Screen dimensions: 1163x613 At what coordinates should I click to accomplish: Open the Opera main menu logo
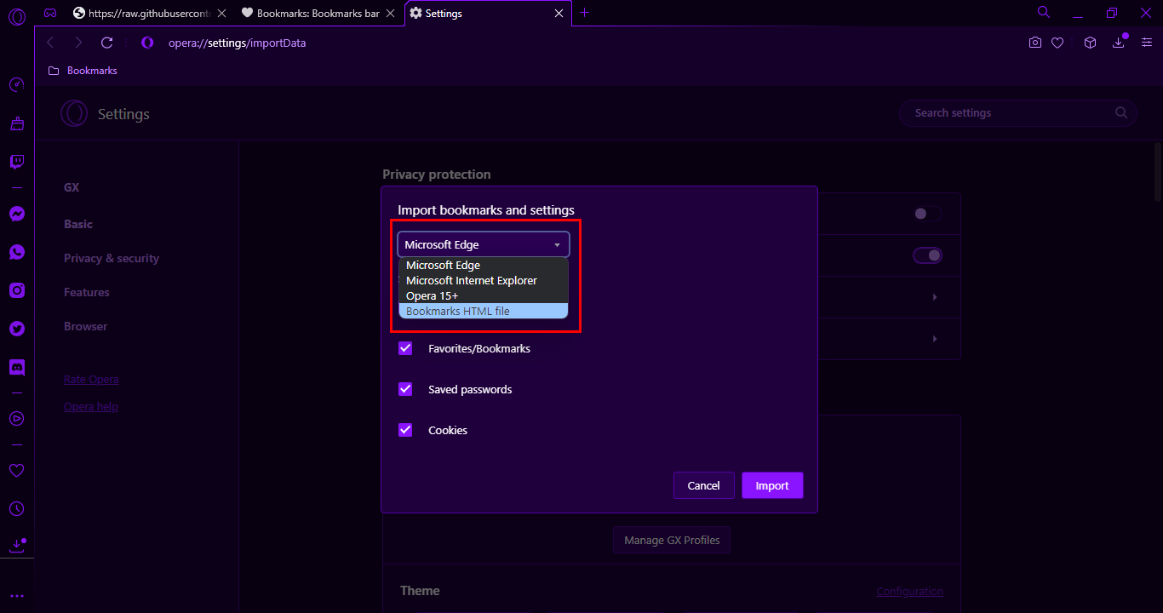[16, 18]
